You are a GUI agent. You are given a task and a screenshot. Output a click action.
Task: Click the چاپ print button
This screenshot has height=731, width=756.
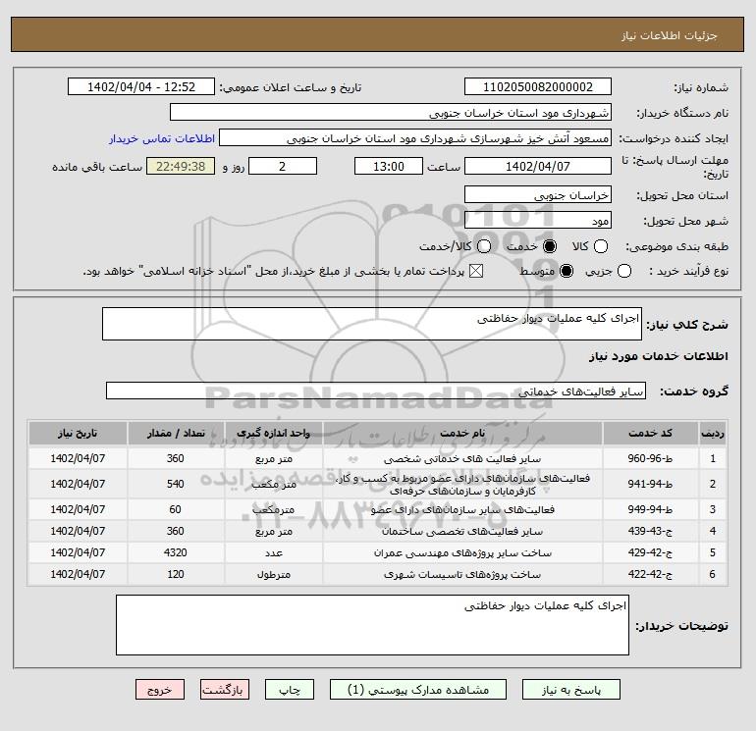(290, 690)
